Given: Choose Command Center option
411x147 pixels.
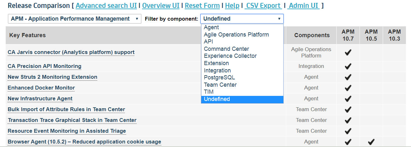Looking at the screenshot, I should (x=242, y=49).
